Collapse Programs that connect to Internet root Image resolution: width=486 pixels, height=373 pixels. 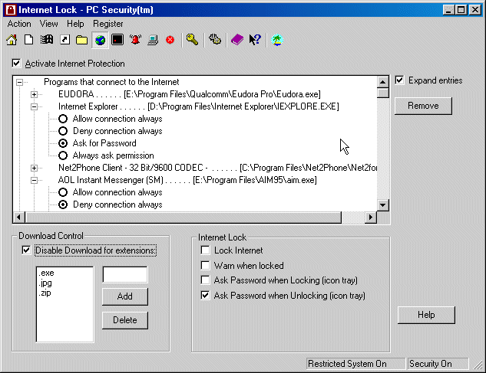(19, 82)
